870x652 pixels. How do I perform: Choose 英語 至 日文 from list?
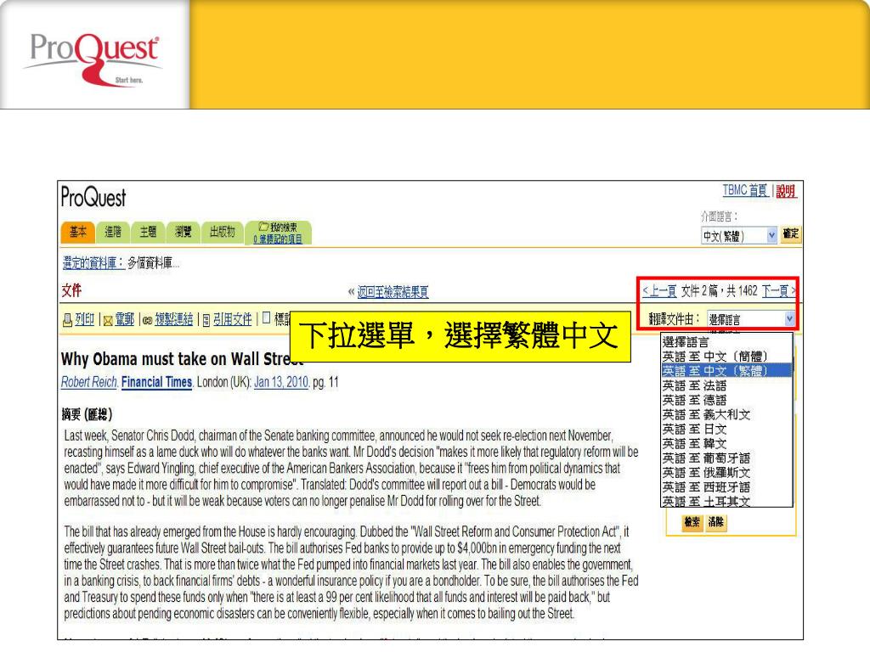[726, 429]
